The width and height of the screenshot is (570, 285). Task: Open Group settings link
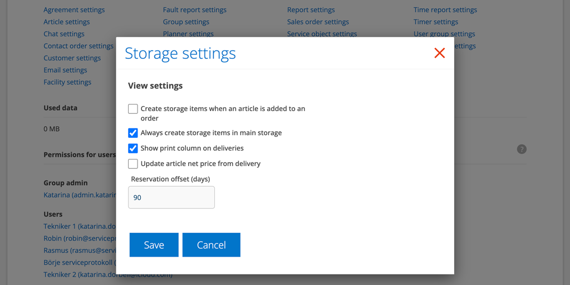tap(186, 22)
